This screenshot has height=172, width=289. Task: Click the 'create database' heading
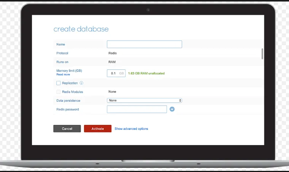81,29
